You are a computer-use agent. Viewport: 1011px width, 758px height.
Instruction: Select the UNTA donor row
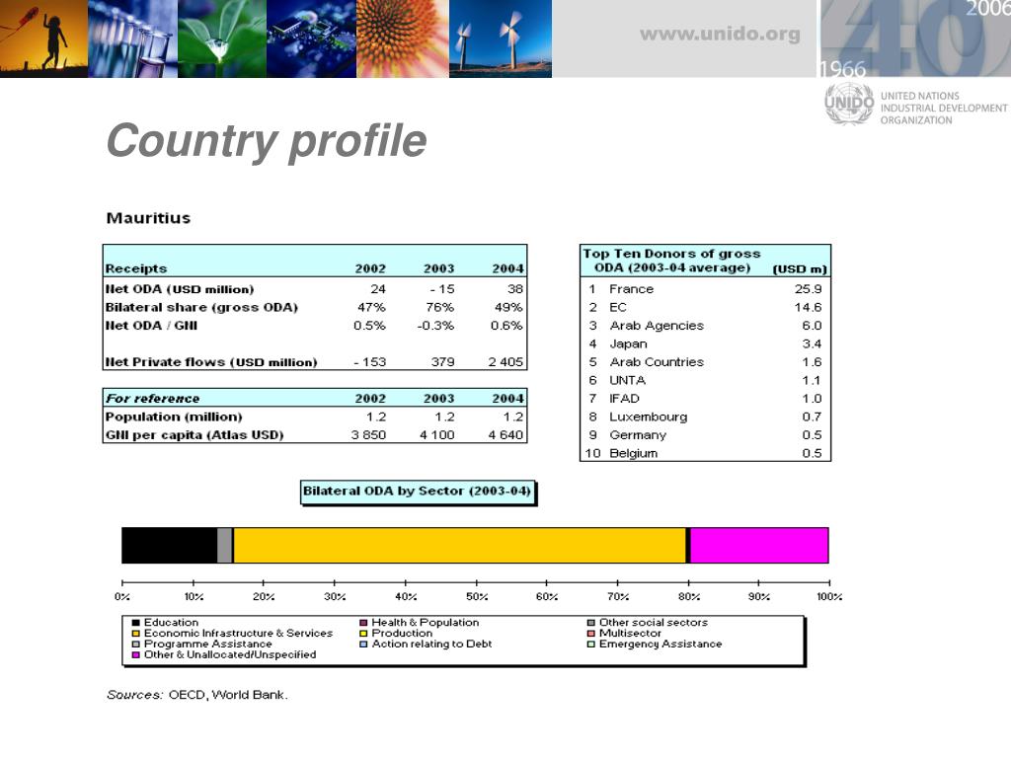tap(705, 380)
